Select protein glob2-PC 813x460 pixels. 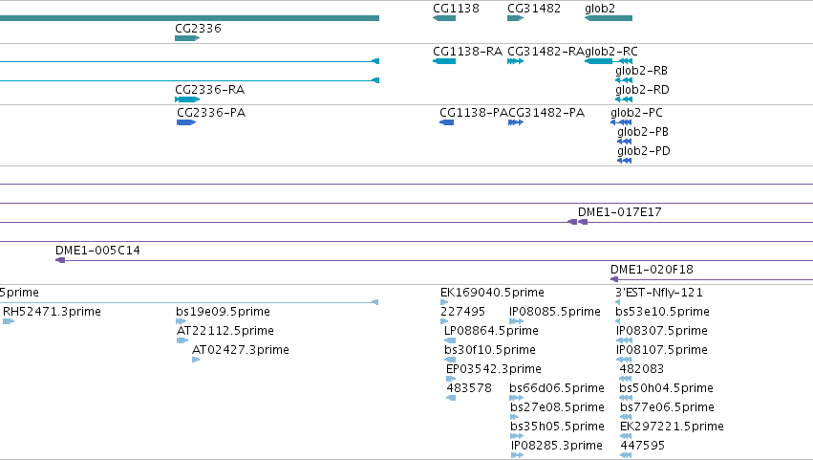pos(621,122)
